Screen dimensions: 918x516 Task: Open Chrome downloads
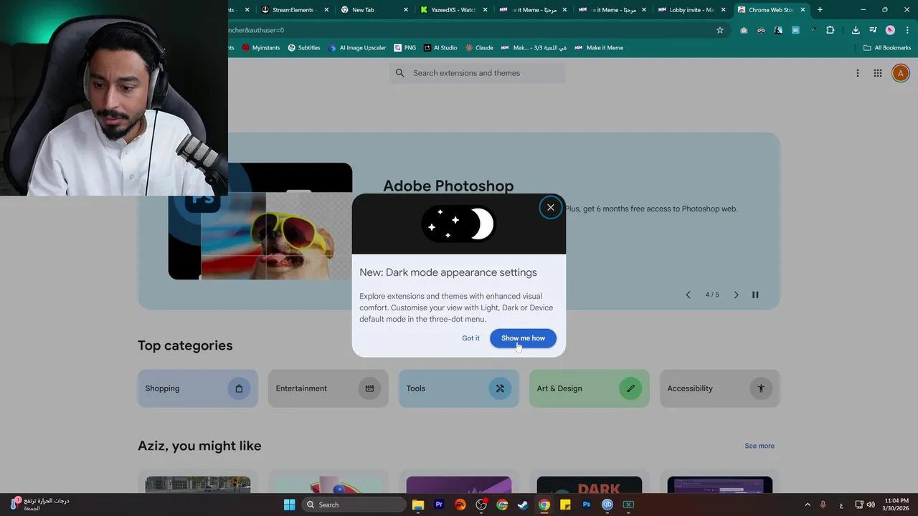coord(856,30)
